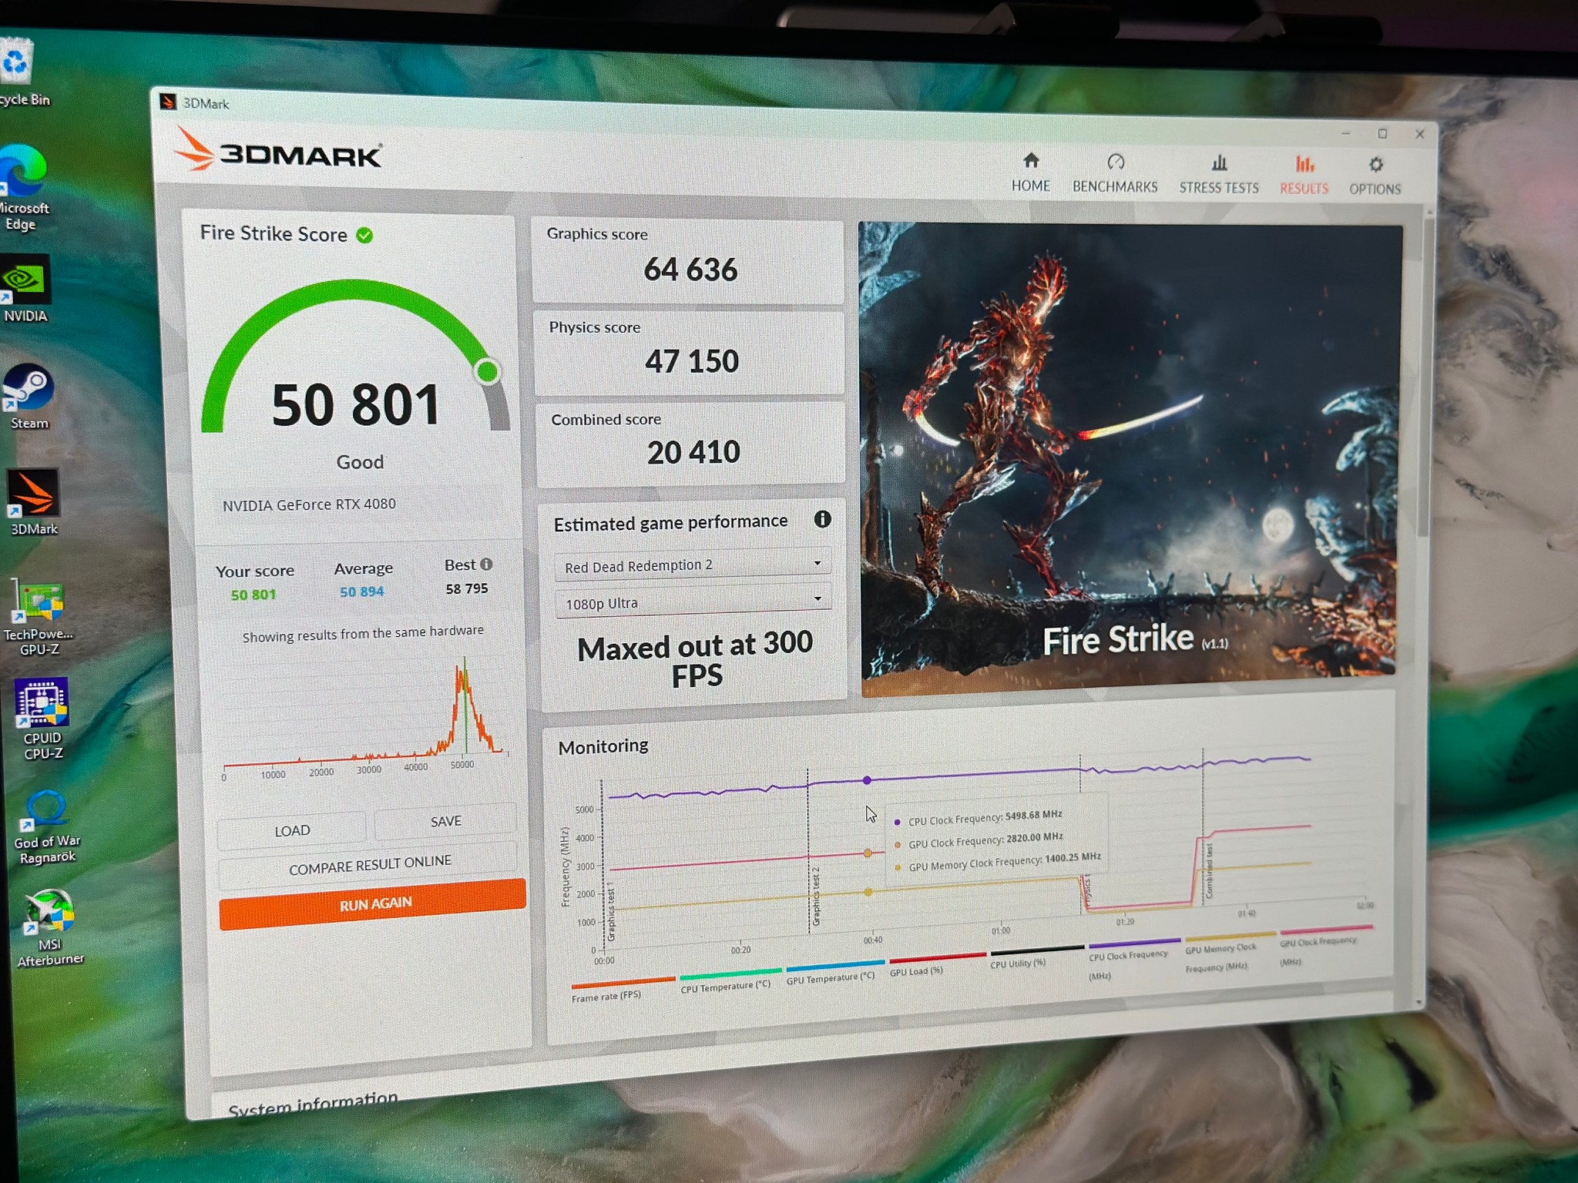Click info icon next to Best score
The image size is (1578, 1183).
tap(486, 565)
